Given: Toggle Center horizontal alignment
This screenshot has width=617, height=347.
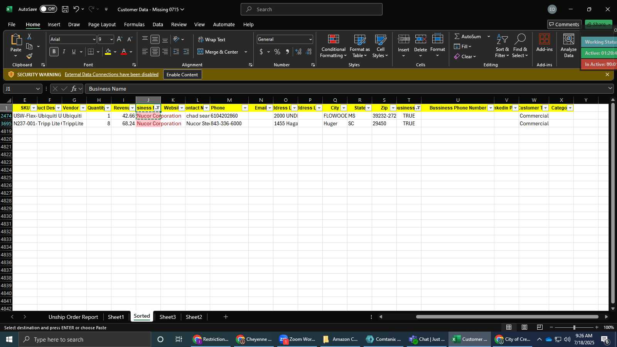Looking at the screenshot, I should [x=155, y=52].
